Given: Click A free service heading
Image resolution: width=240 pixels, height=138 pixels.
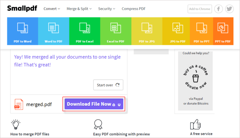Looking at the screenshot, I should pyautogui.click(x=201, y=134).
